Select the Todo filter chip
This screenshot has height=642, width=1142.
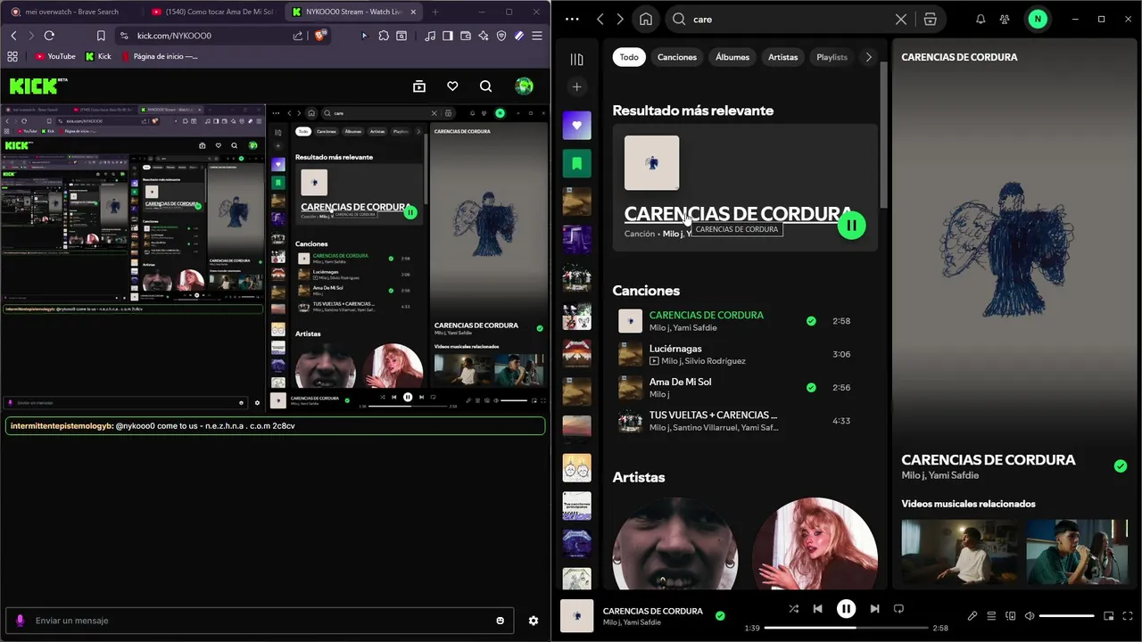coord(629,57)
